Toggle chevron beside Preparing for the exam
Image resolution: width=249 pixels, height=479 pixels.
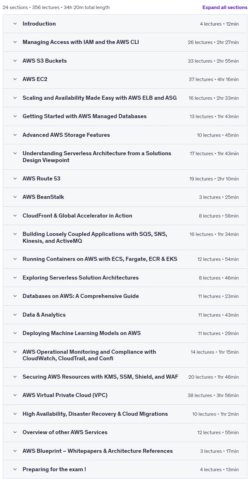(x=15, y=469)
